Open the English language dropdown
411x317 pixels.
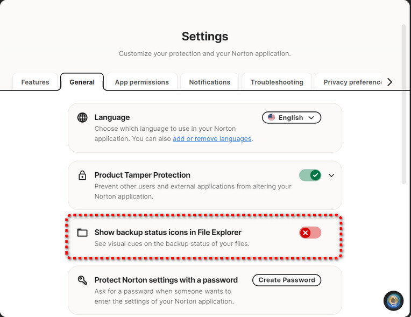pos(291,117)
